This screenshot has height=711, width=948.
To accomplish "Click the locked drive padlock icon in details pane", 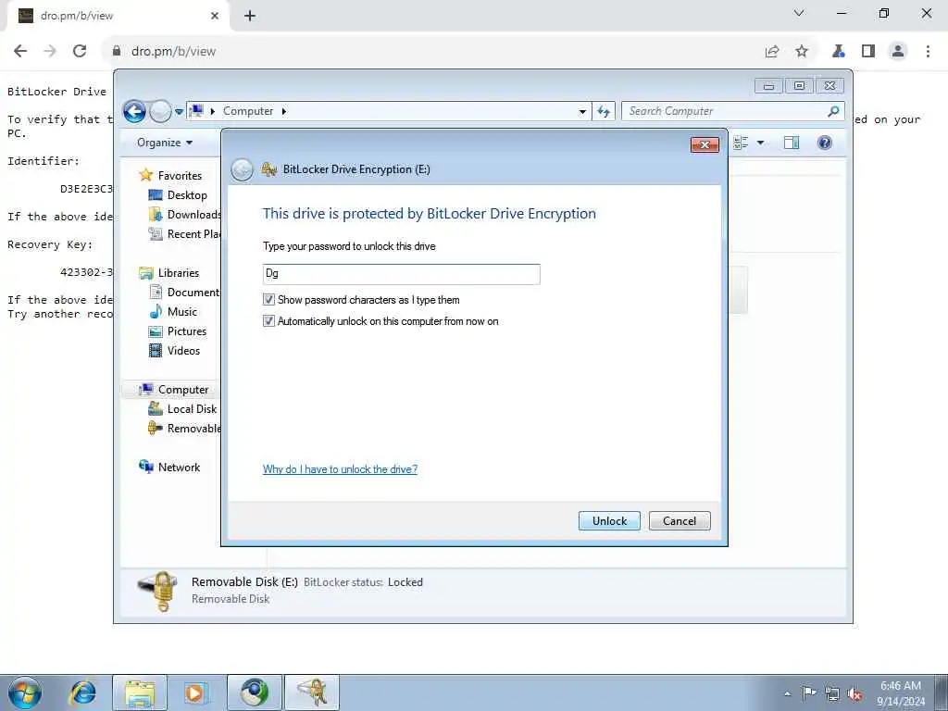I will [x=157, y=591].
